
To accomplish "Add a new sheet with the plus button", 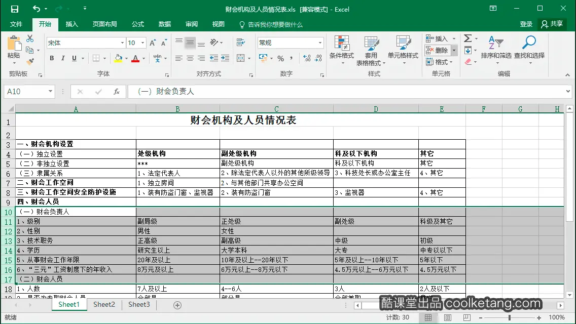I will click(x=177, y=305).
